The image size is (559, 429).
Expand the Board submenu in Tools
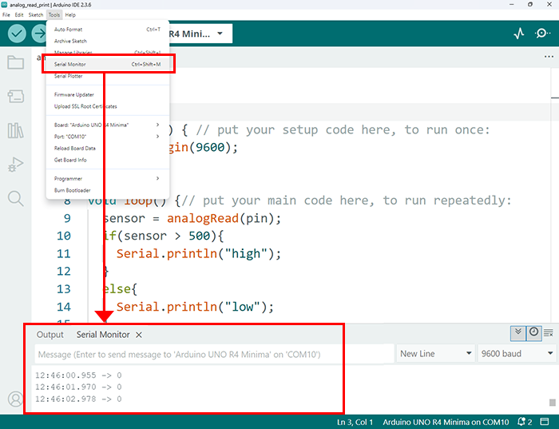tap(108, 125)
